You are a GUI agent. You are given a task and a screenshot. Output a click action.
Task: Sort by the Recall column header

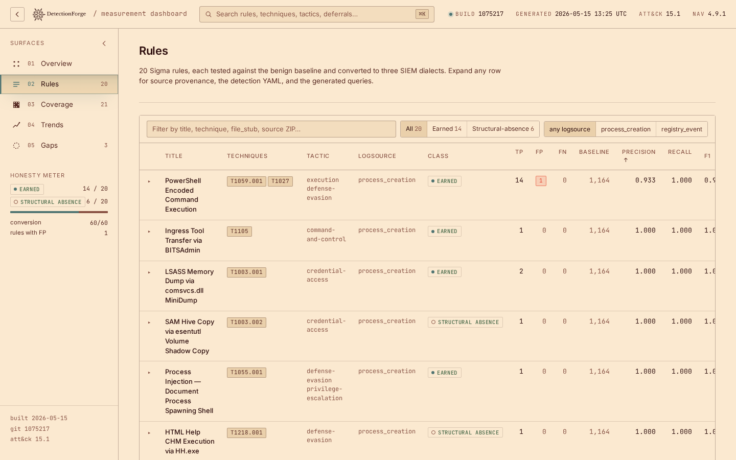coord(680,152)
